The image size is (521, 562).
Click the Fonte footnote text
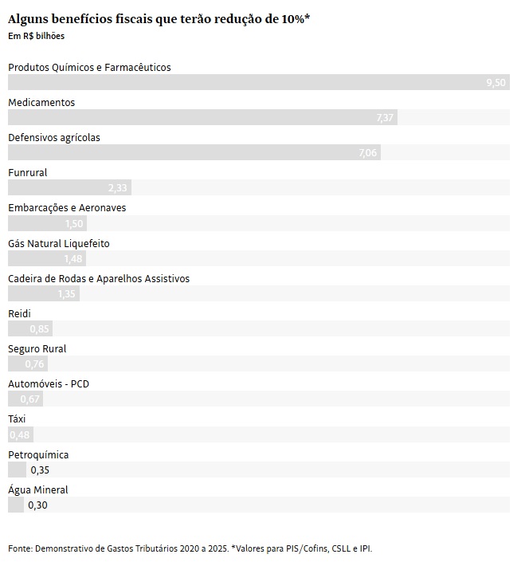[x=190, y=548]
